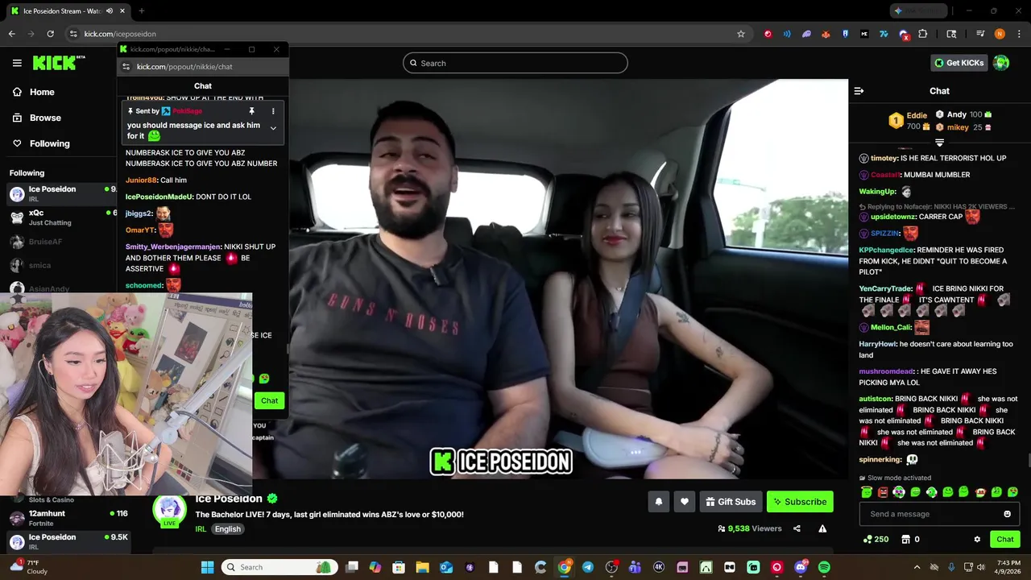
Task: Collapse the chat panel with arrow icon
Action: coord(859,91)
